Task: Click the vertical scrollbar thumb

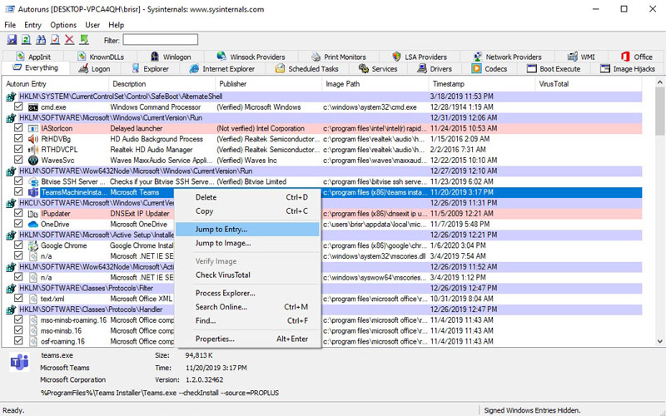Action: pos(660,111)
